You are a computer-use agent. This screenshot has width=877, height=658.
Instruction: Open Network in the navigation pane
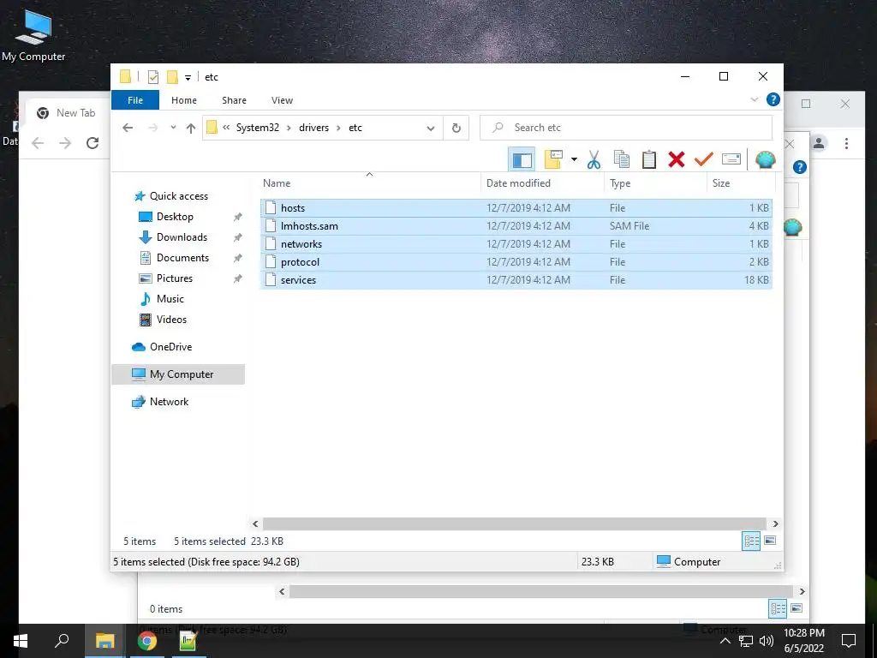(160, 402)
